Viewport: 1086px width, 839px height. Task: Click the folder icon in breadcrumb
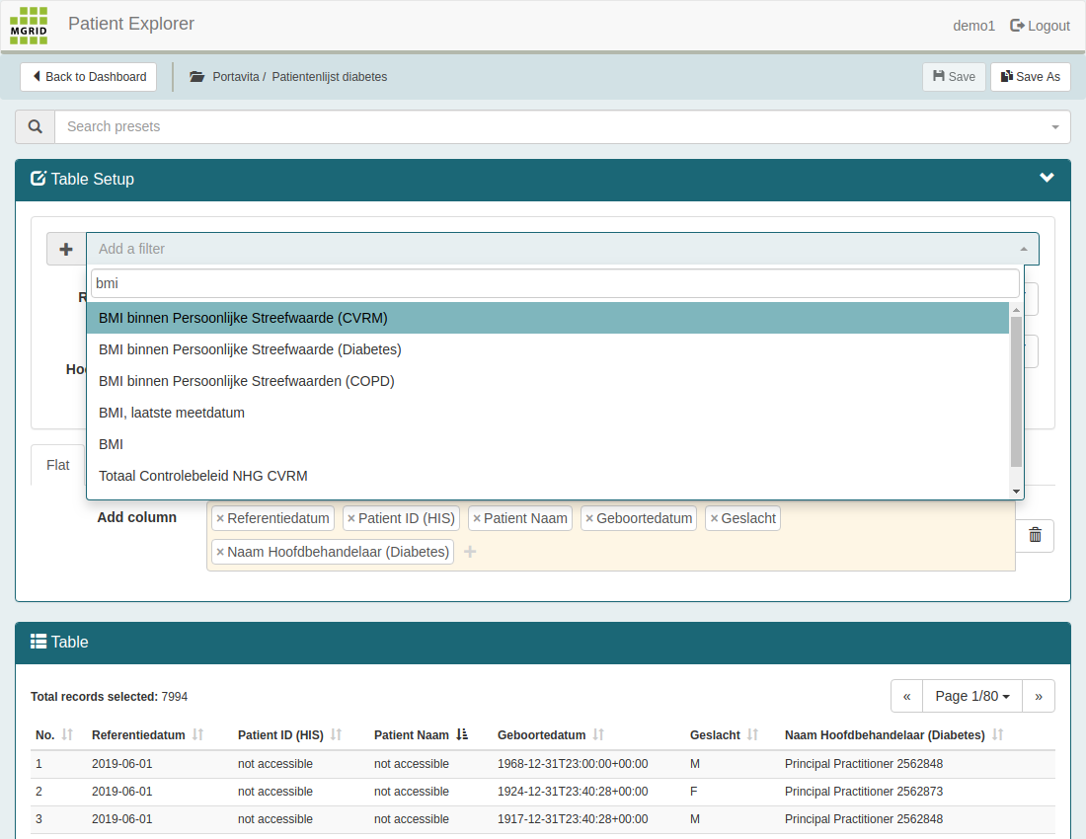click(197, 77)
